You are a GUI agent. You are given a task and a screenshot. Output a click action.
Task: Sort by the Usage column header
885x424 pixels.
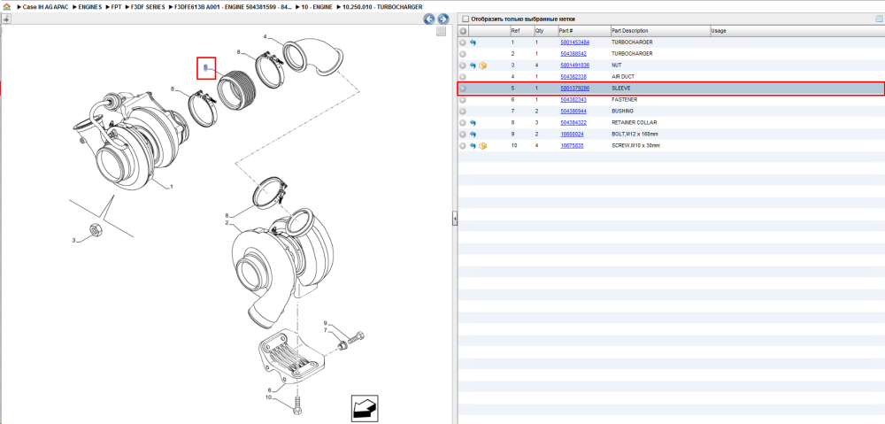click(797, 30)
